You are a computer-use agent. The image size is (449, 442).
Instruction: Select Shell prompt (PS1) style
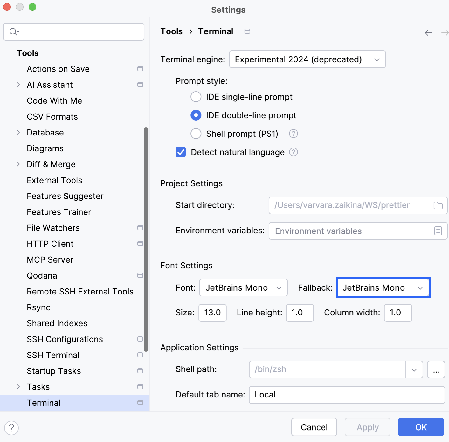click(196, 134)
